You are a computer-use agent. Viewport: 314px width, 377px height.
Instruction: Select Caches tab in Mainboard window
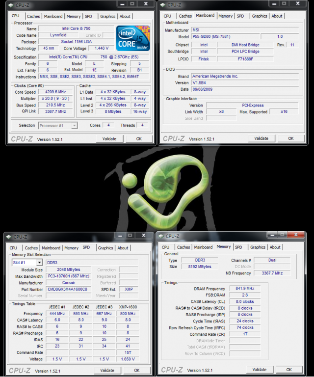[185, 16]
